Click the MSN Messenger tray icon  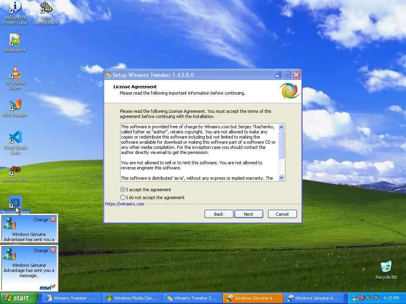pos(355,298)
